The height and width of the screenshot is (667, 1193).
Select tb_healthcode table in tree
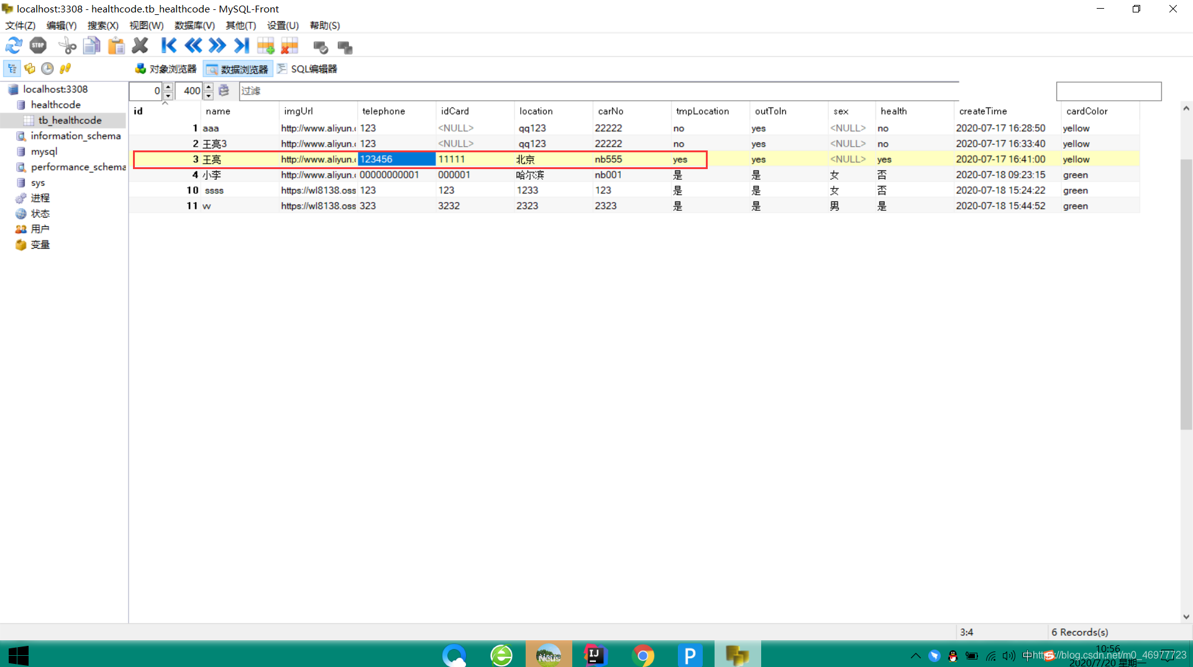[x=70, y=120]
